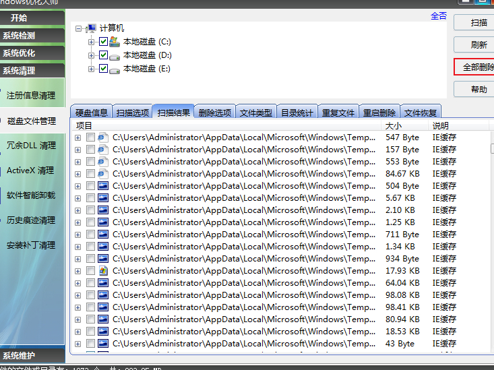This screenshot has height=370, width=494.
Task: Uncheck the 本地磁盘 (C:) checkbox
Action: pos(103,42)
